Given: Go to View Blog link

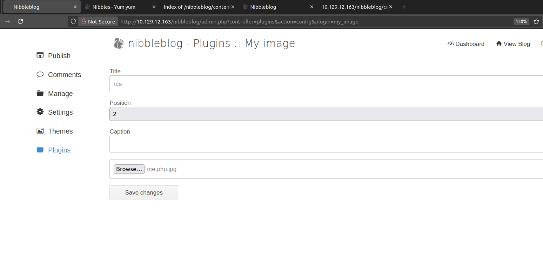Looking at the screenshot, I should [x=513, y=44].
